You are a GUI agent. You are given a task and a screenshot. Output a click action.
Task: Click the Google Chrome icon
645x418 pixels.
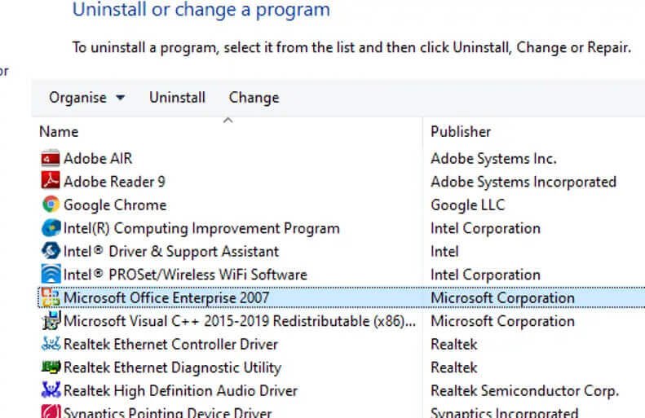pos(51,205)
